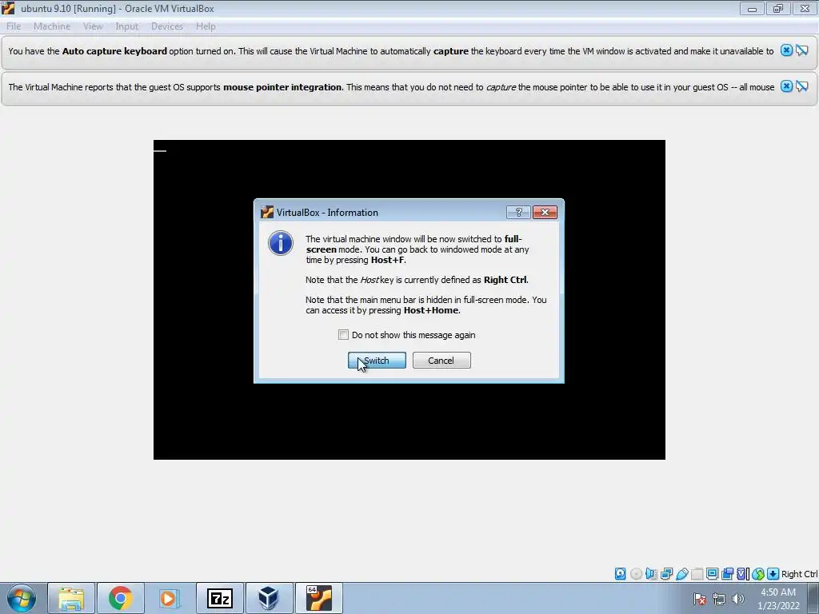Click the display status icon
The image size is (819, 614).
coord(712,574)
